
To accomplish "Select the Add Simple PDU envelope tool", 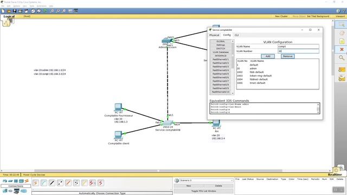I will pos(342,69).
